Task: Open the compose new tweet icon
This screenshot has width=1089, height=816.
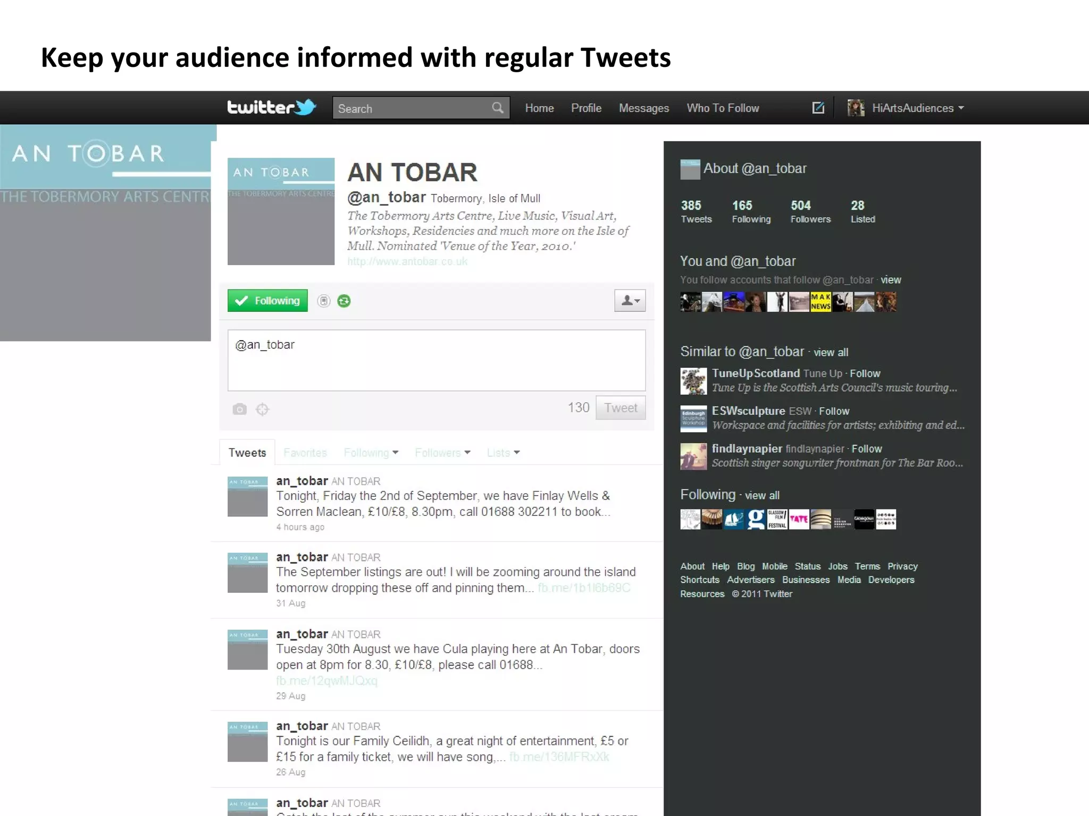Action: pyautogui.click(x=818, y=108)
